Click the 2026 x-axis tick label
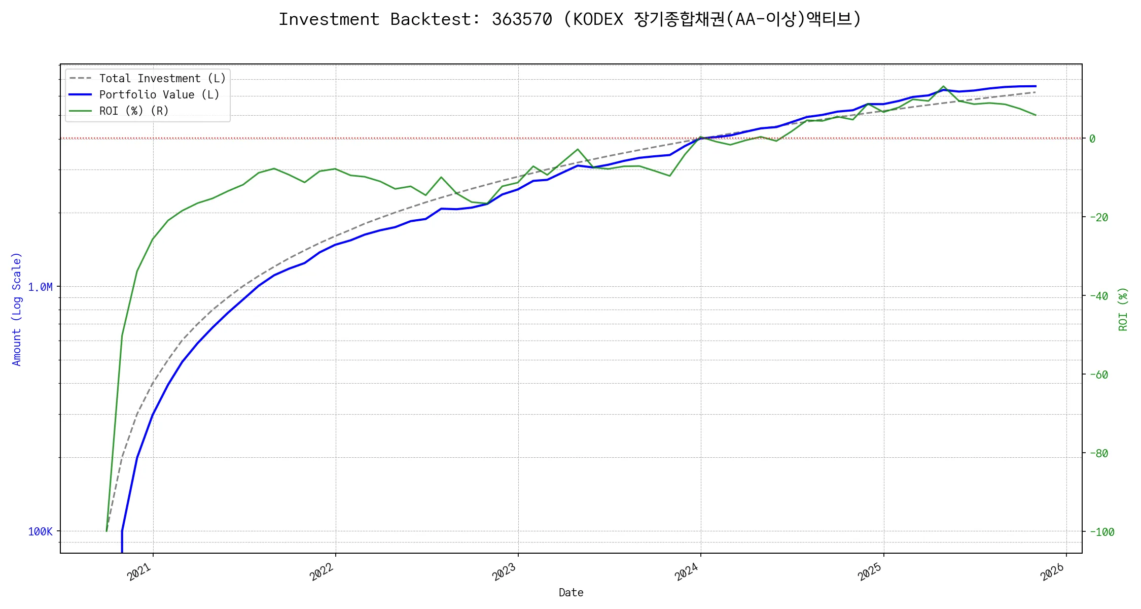This screenshot has height=609, width=1141. pyautogui.click(x=1052, y=572)
